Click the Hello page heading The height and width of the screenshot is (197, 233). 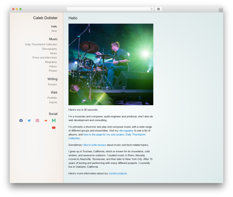coord(73,18)
